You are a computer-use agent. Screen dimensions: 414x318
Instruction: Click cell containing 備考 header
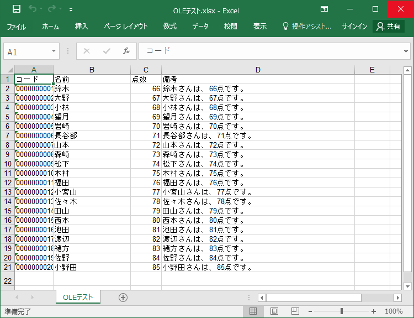258,79
